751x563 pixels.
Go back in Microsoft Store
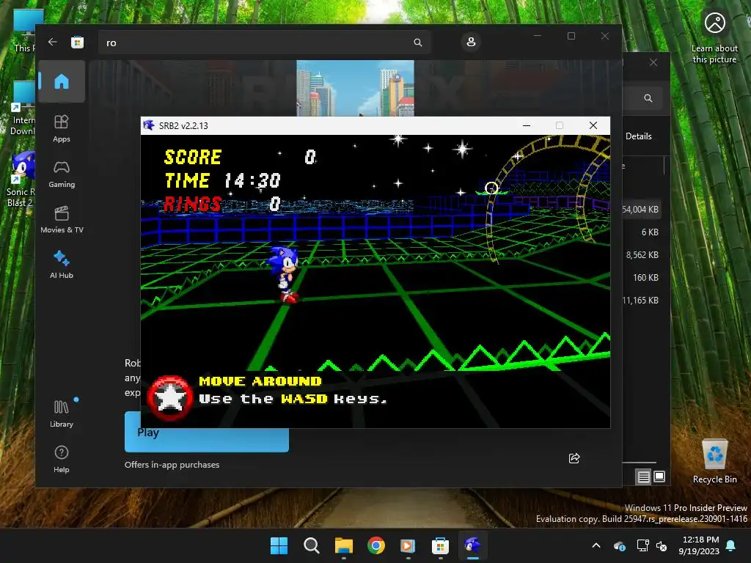click(53, 42)
